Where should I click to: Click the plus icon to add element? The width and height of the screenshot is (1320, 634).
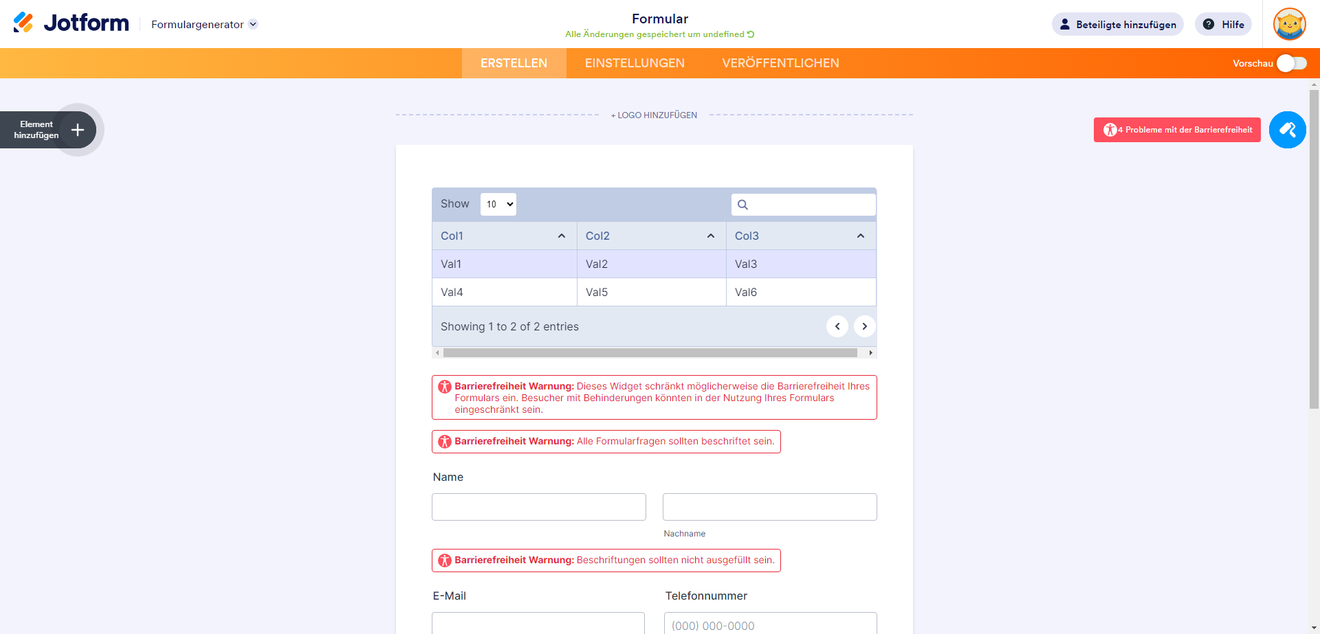78,130
